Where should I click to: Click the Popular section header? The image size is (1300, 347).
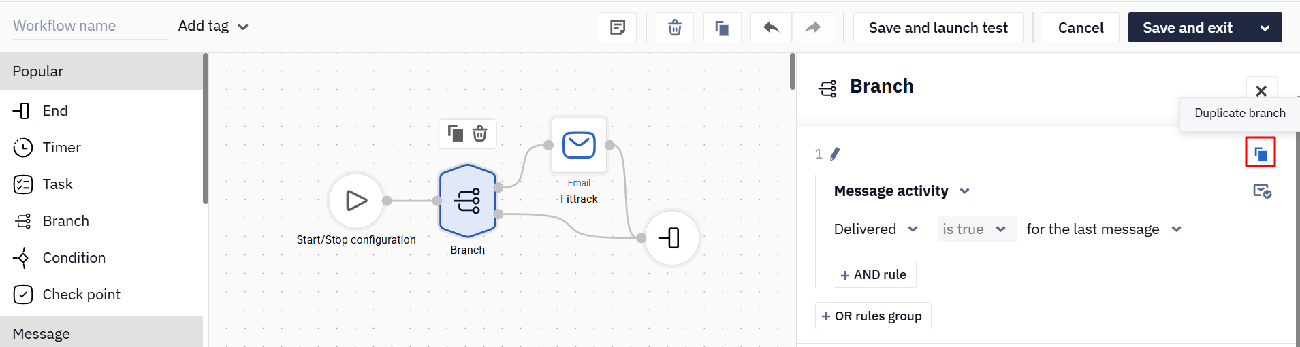[101, 71]
